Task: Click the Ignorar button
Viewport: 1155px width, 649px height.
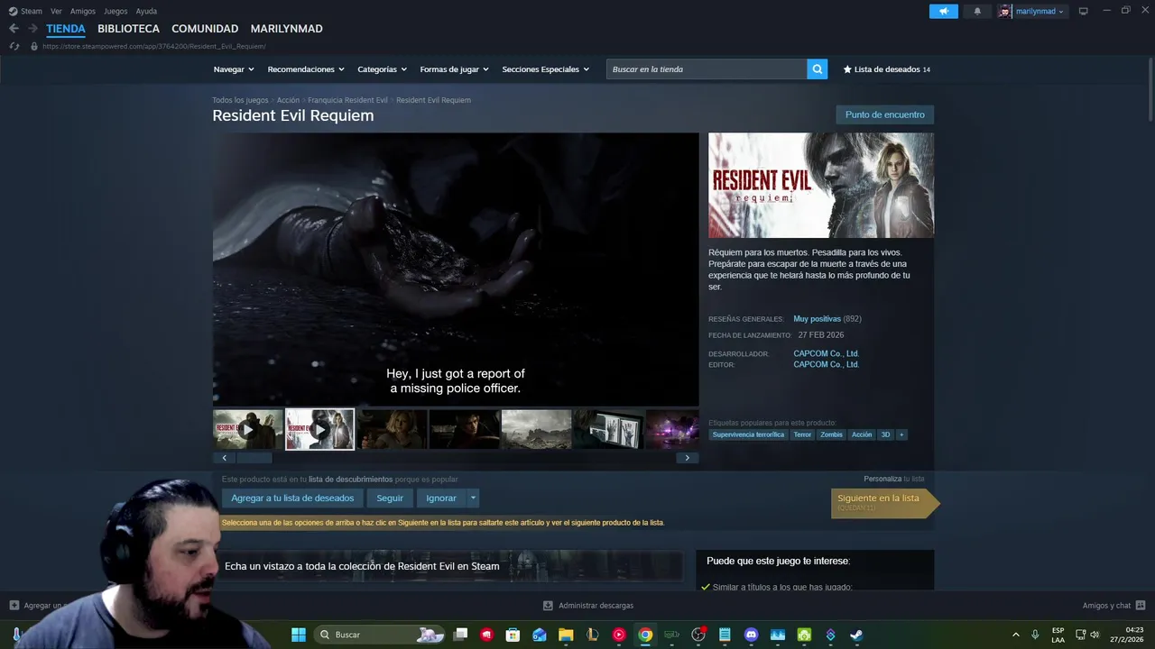Action: coord(441,498)
